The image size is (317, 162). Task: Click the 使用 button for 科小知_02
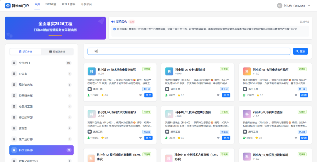click(x=226, y=138)
